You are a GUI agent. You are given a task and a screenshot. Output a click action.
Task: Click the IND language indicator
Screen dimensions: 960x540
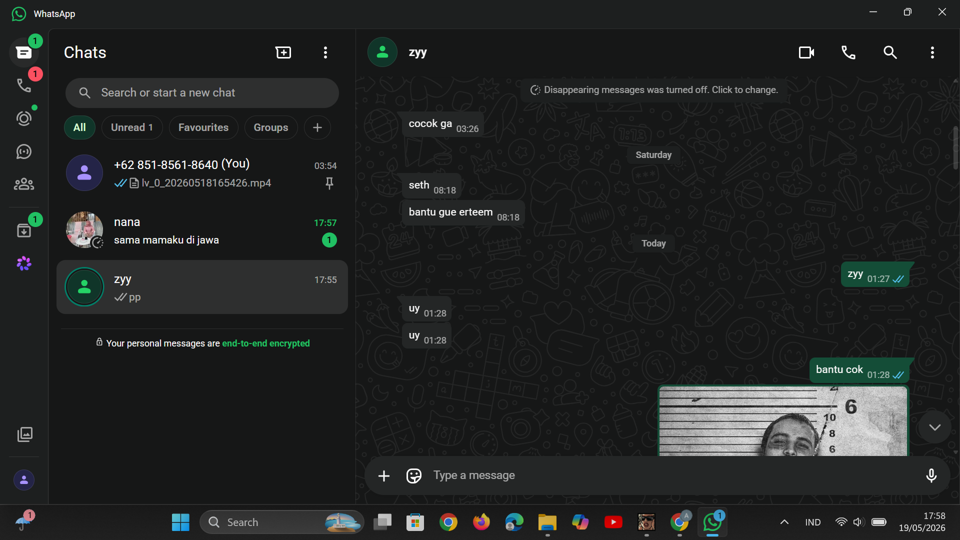(x=813, y=522)
